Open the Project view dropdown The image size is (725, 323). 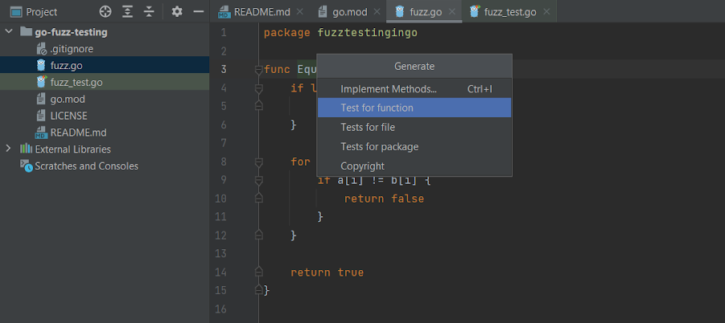[34, 11]
